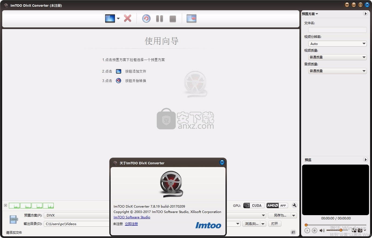
Task: Open the 音频质量 dropdown
Action: [x=337, y=71]
